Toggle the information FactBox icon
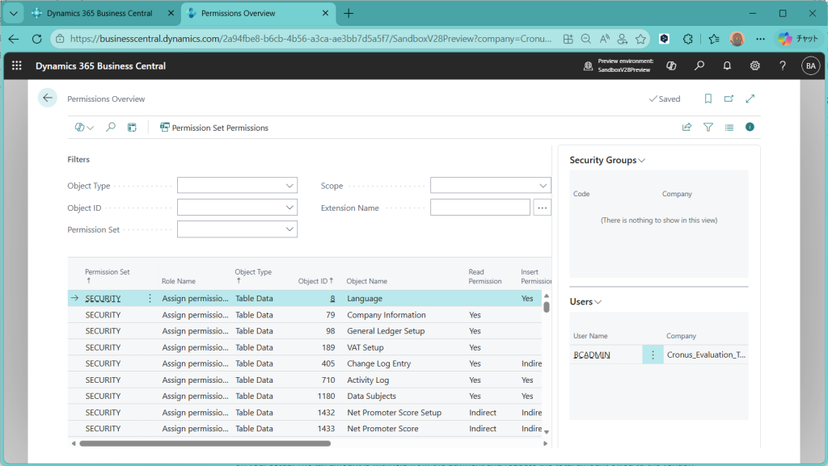The height and width of the screenshot is (466, 828). tap(750, 128)
